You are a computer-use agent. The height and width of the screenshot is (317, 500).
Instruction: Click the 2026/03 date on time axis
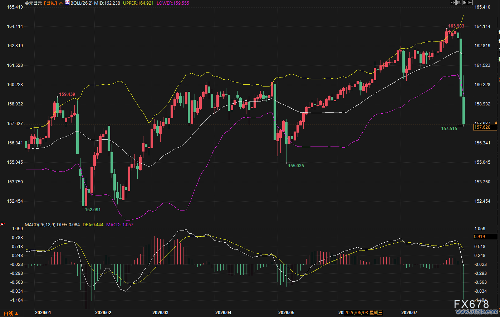160,313
